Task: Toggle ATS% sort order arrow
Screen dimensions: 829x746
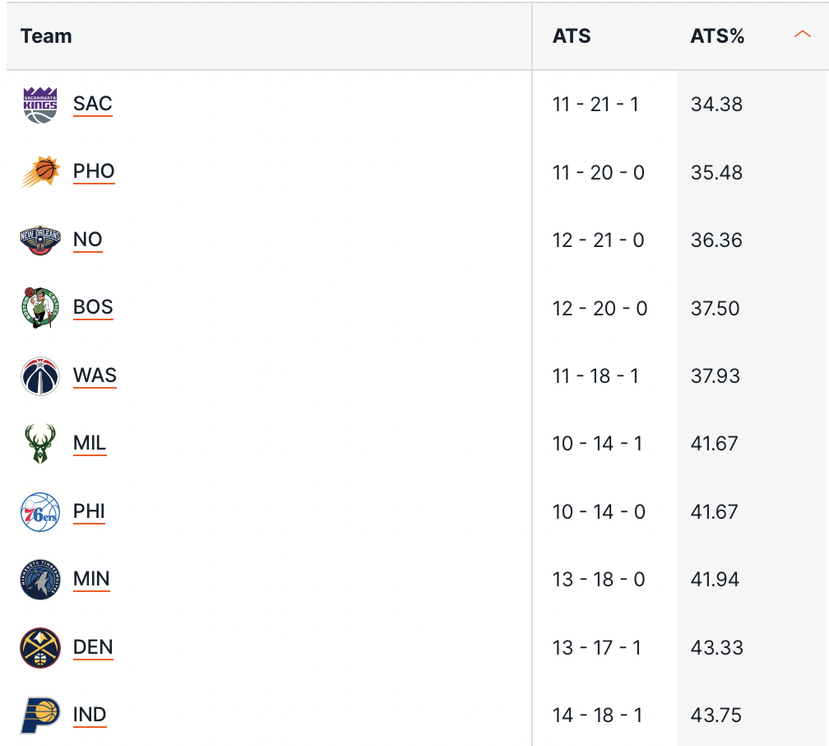Action: (803, 35)
